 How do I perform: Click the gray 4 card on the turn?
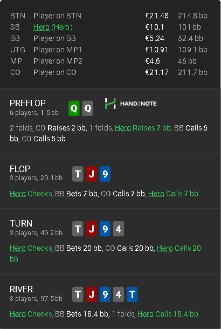click(119, 229)
